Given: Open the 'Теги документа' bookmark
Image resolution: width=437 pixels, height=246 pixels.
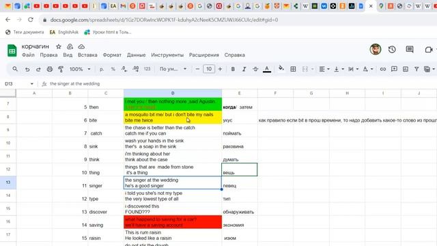Looking at the screenshot, I should (x=25, y=32).
